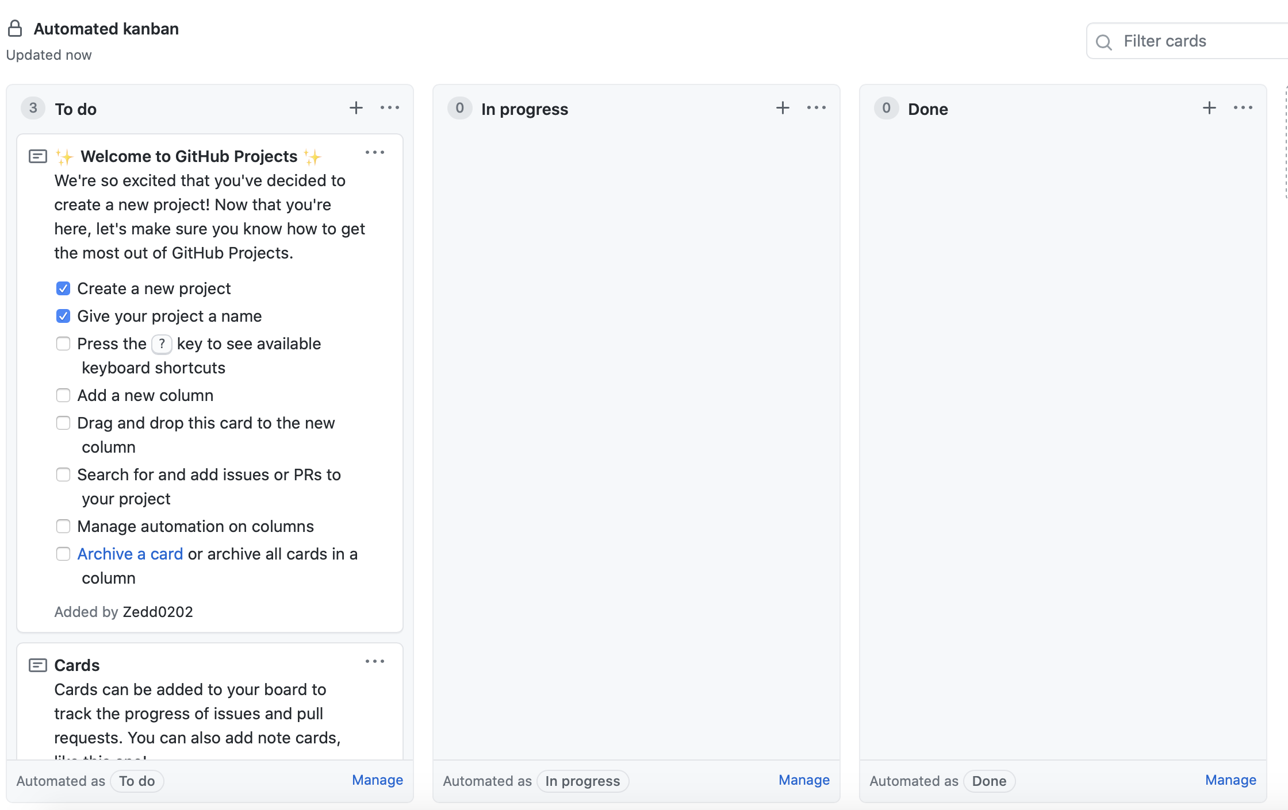The image size is (1288, 810).
Task: Click note icon on Welcome card
Action: [38, 156]
